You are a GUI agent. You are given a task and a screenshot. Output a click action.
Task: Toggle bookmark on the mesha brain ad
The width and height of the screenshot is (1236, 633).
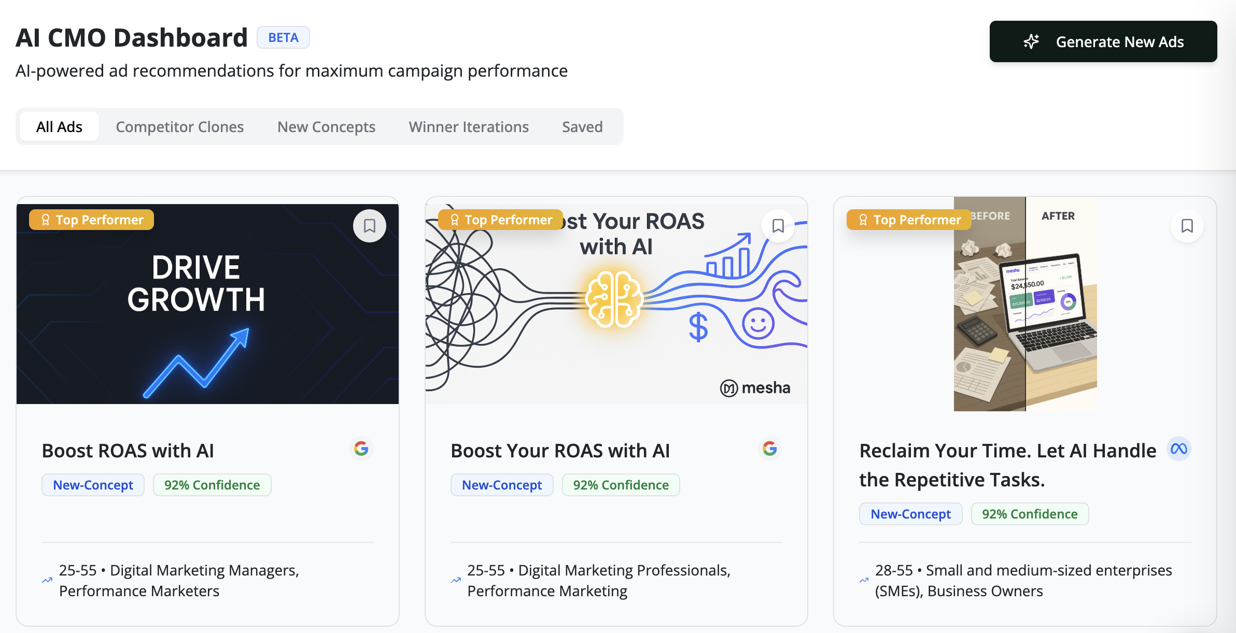pyautogui.click(x=778, y=226)
